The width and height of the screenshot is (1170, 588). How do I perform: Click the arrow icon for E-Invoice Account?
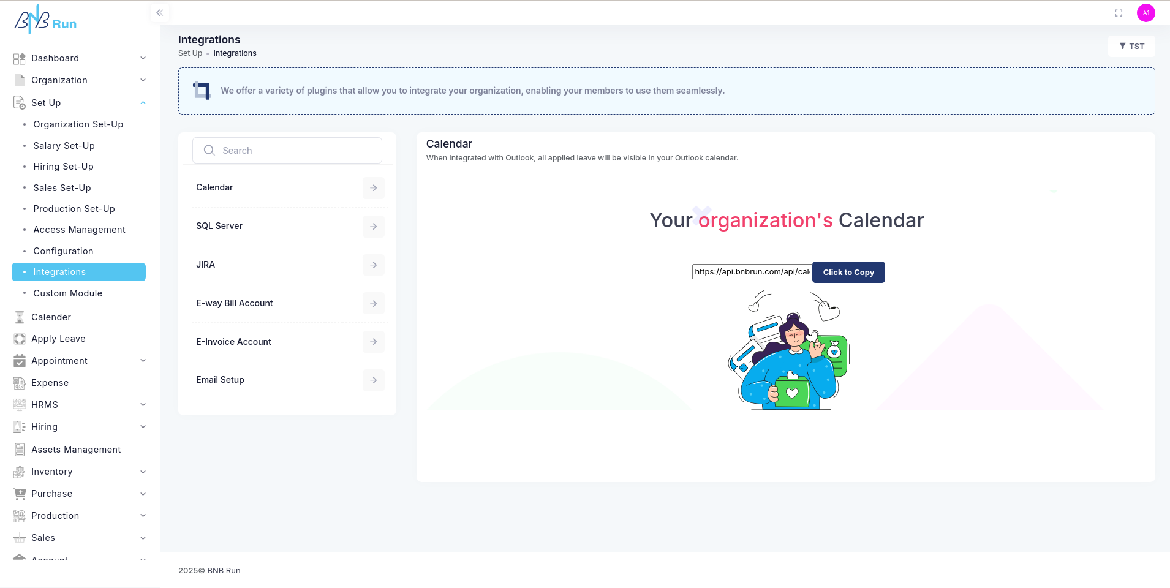373,342
